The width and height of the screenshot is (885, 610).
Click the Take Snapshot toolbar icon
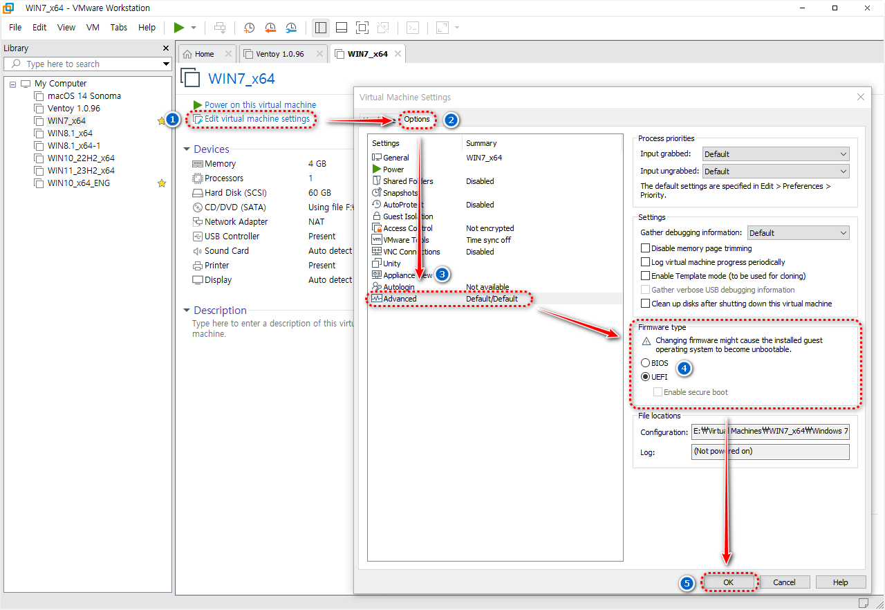250,28
